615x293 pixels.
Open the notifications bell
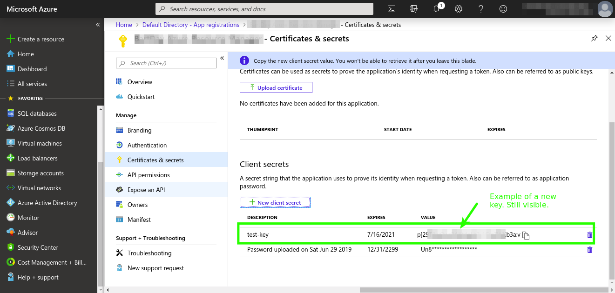click(x=436, y=9)
